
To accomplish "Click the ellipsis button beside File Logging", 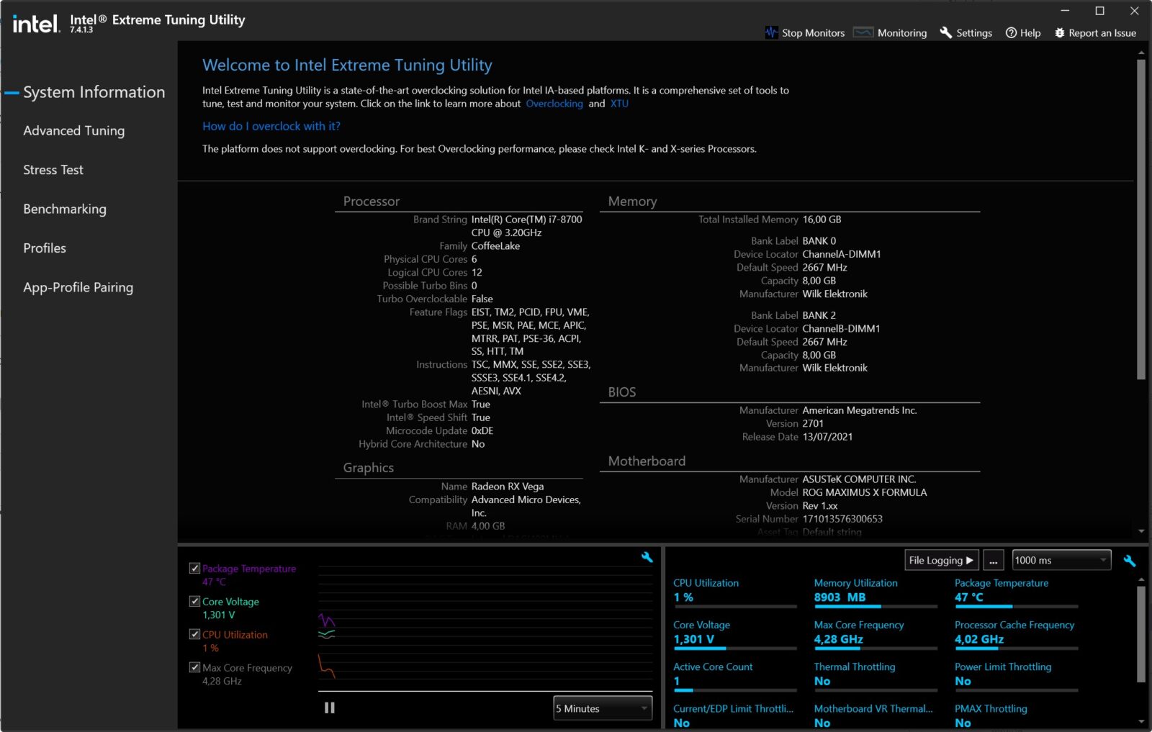I will [x=994, y=560].
